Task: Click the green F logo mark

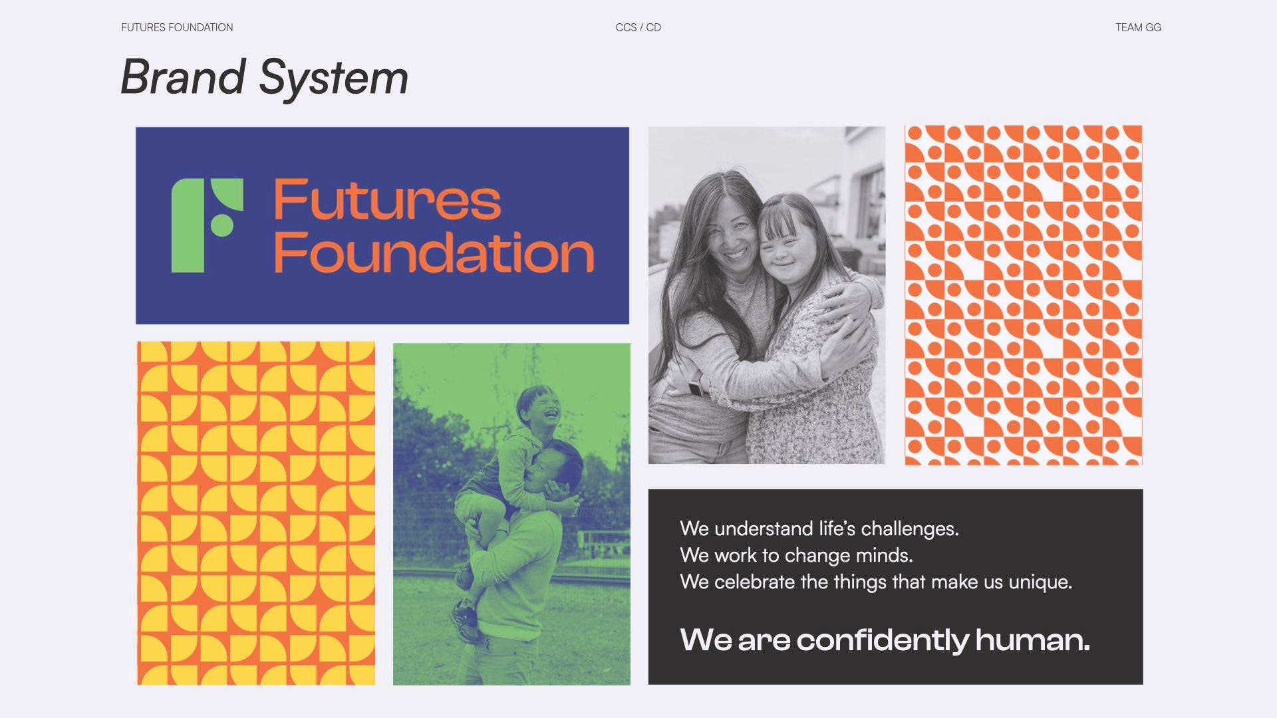Action: click(x=207, y=225)
